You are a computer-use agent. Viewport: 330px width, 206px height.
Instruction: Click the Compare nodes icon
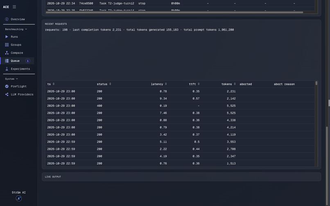7,53
